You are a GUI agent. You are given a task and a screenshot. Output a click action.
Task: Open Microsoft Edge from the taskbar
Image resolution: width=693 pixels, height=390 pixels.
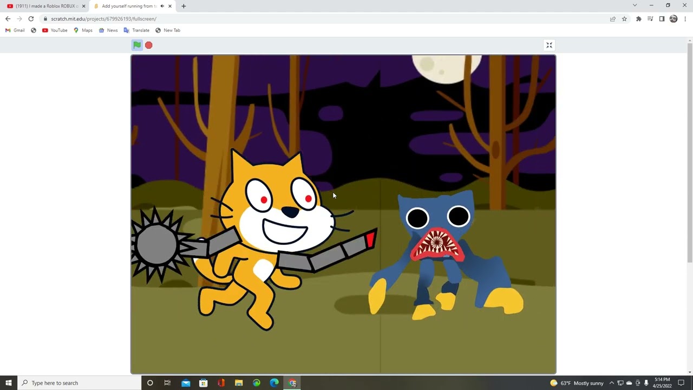(274, 383)
